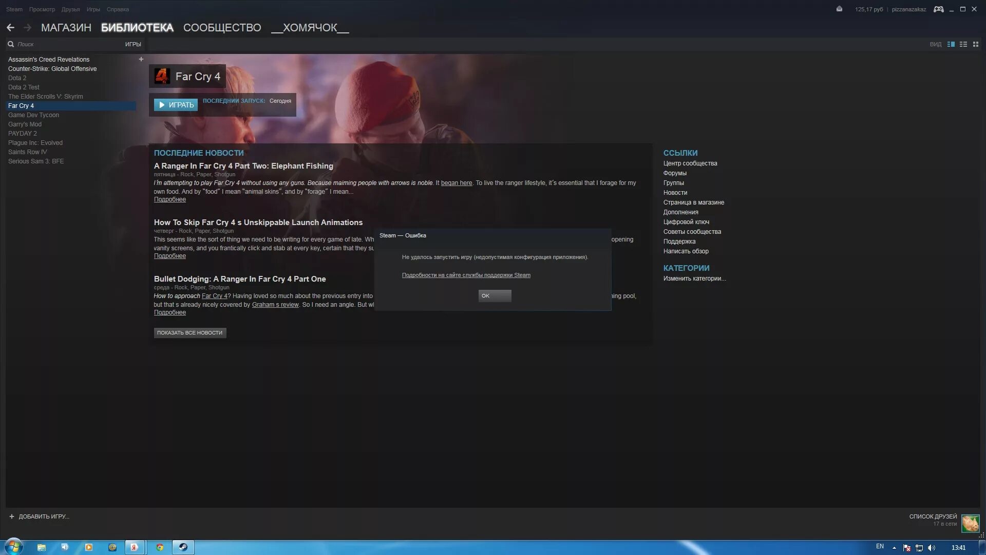Open media player taskbar icon
Image resolution: width=986 pixels, height=555 pixels.
(x=89, y=547)
